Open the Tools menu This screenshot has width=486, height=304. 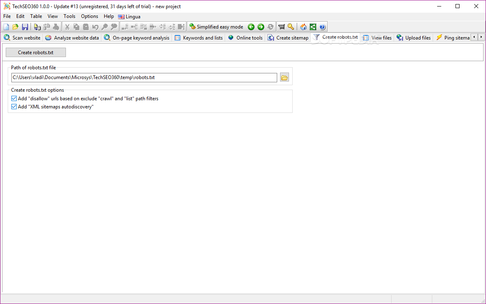(70, 16)
